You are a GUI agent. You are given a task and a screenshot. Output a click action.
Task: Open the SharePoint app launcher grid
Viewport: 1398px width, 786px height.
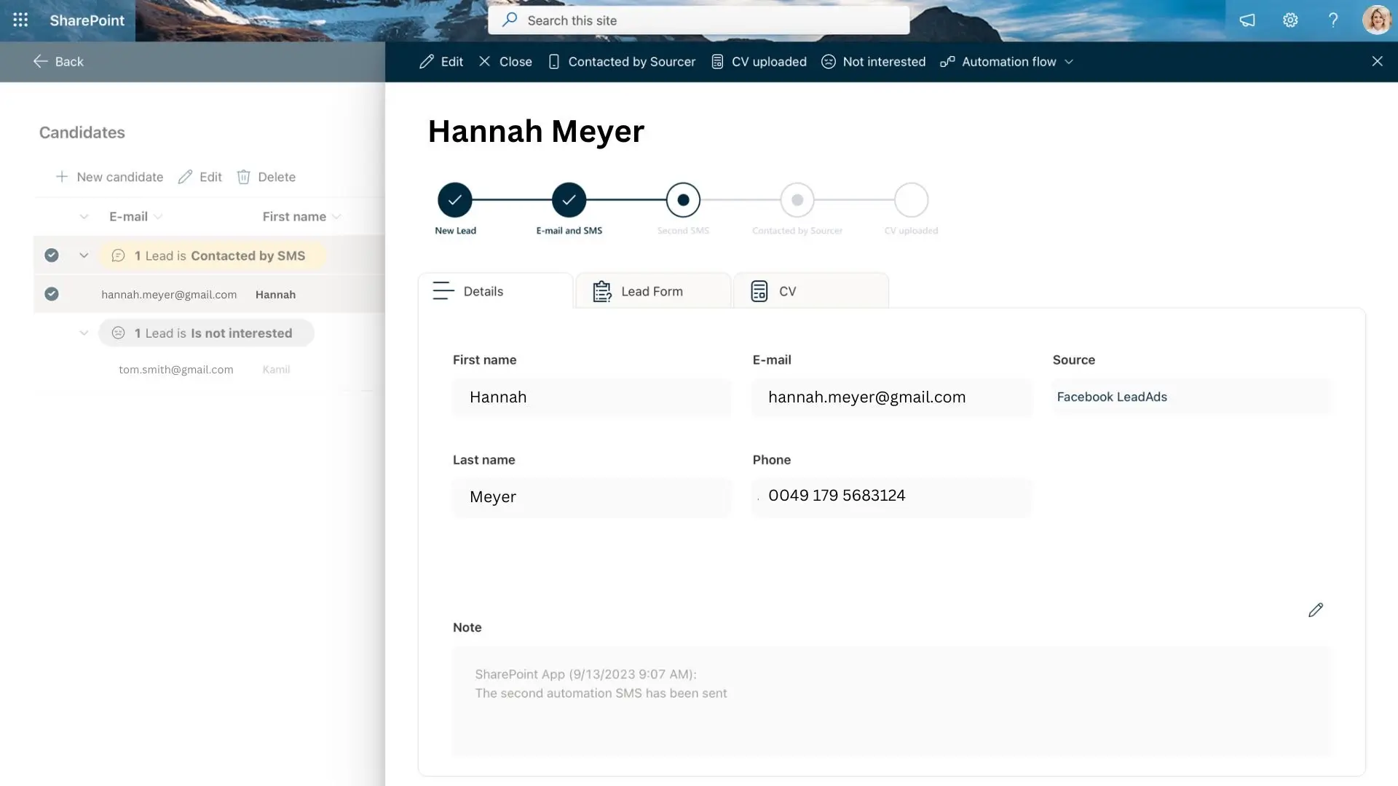20,20
